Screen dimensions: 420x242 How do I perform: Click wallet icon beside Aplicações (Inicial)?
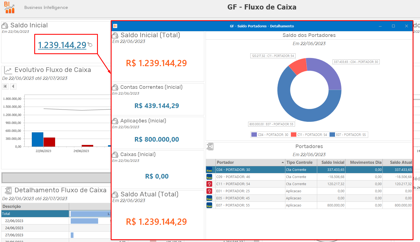click(115, 121)
